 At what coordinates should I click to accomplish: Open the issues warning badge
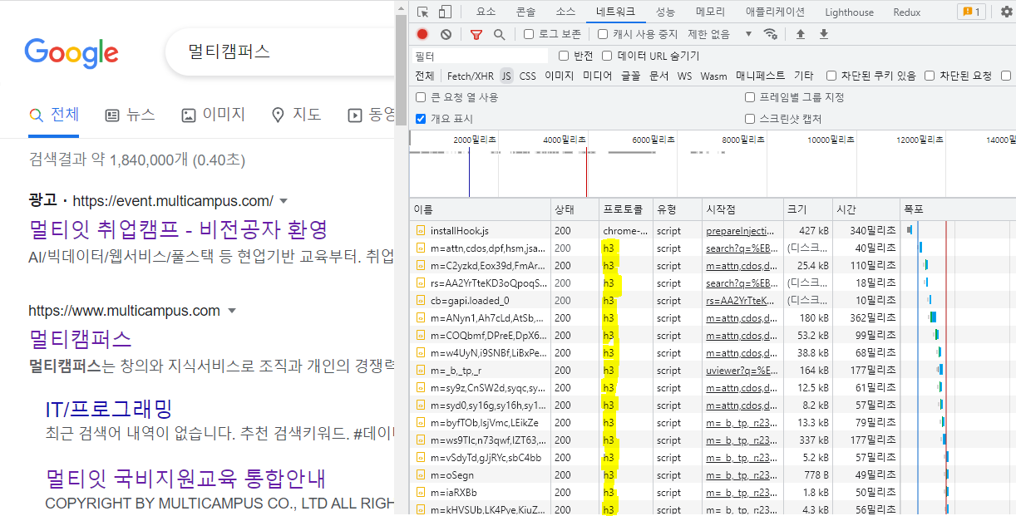click(971, 12)
